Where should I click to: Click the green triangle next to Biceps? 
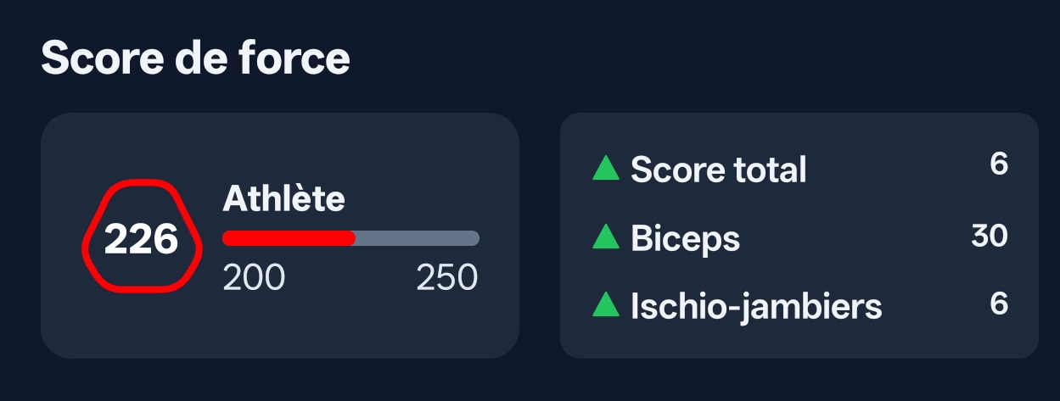tap(605, 237)
